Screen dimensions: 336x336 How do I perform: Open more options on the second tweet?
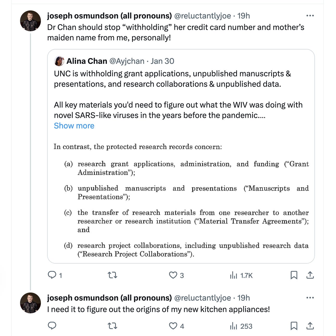coord(310,298)
